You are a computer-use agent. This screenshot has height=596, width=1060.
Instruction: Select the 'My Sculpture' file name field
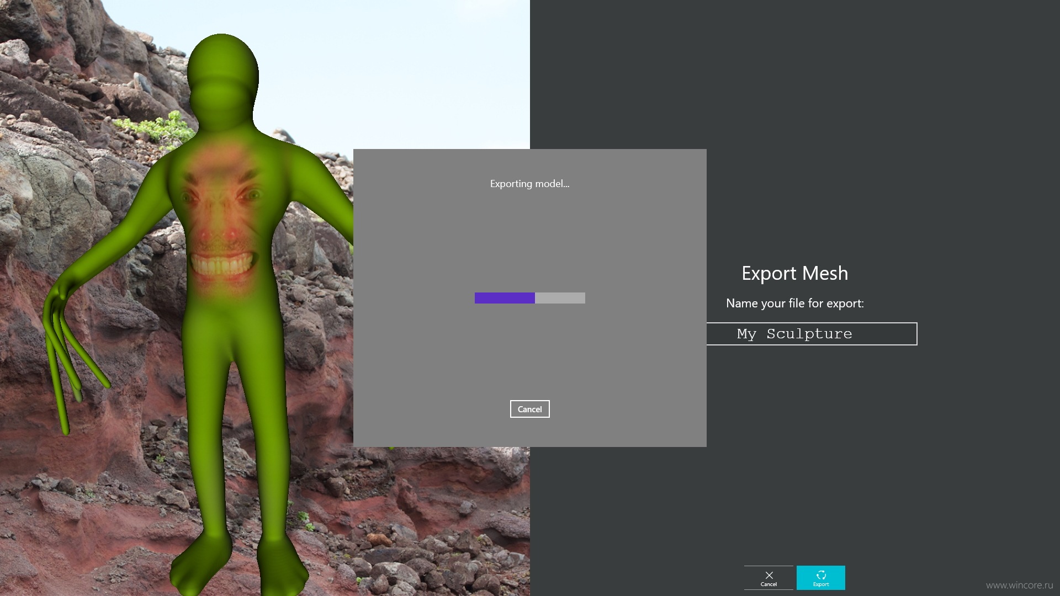pos(812,334)
